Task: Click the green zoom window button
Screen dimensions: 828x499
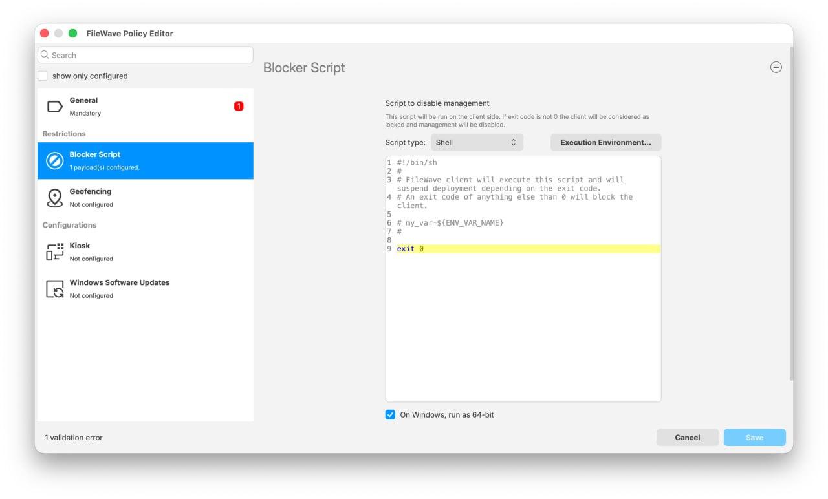Action: pyautogui.click(x=73, y=34)
